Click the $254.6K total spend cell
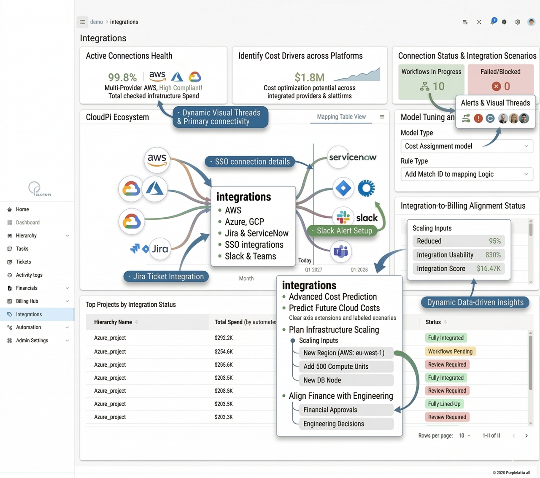 coord(224,351)
